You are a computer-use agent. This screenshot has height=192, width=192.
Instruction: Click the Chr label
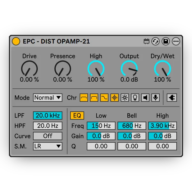(x=72, y=98)
